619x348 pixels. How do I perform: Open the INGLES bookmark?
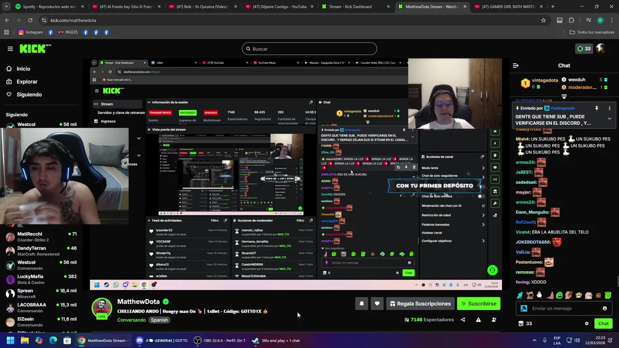coord(68,32)
